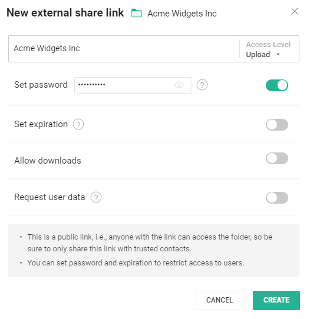Cancel the share link creation
This screenshot has width=310, height=319.
[219, 300]
